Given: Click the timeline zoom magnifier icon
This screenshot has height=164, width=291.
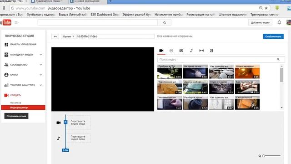Looking at the screenshot, I should 260,156.
